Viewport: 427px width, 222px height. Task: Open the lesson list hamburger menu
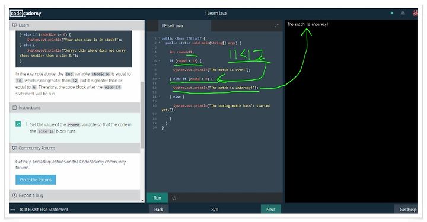[13, 210]
